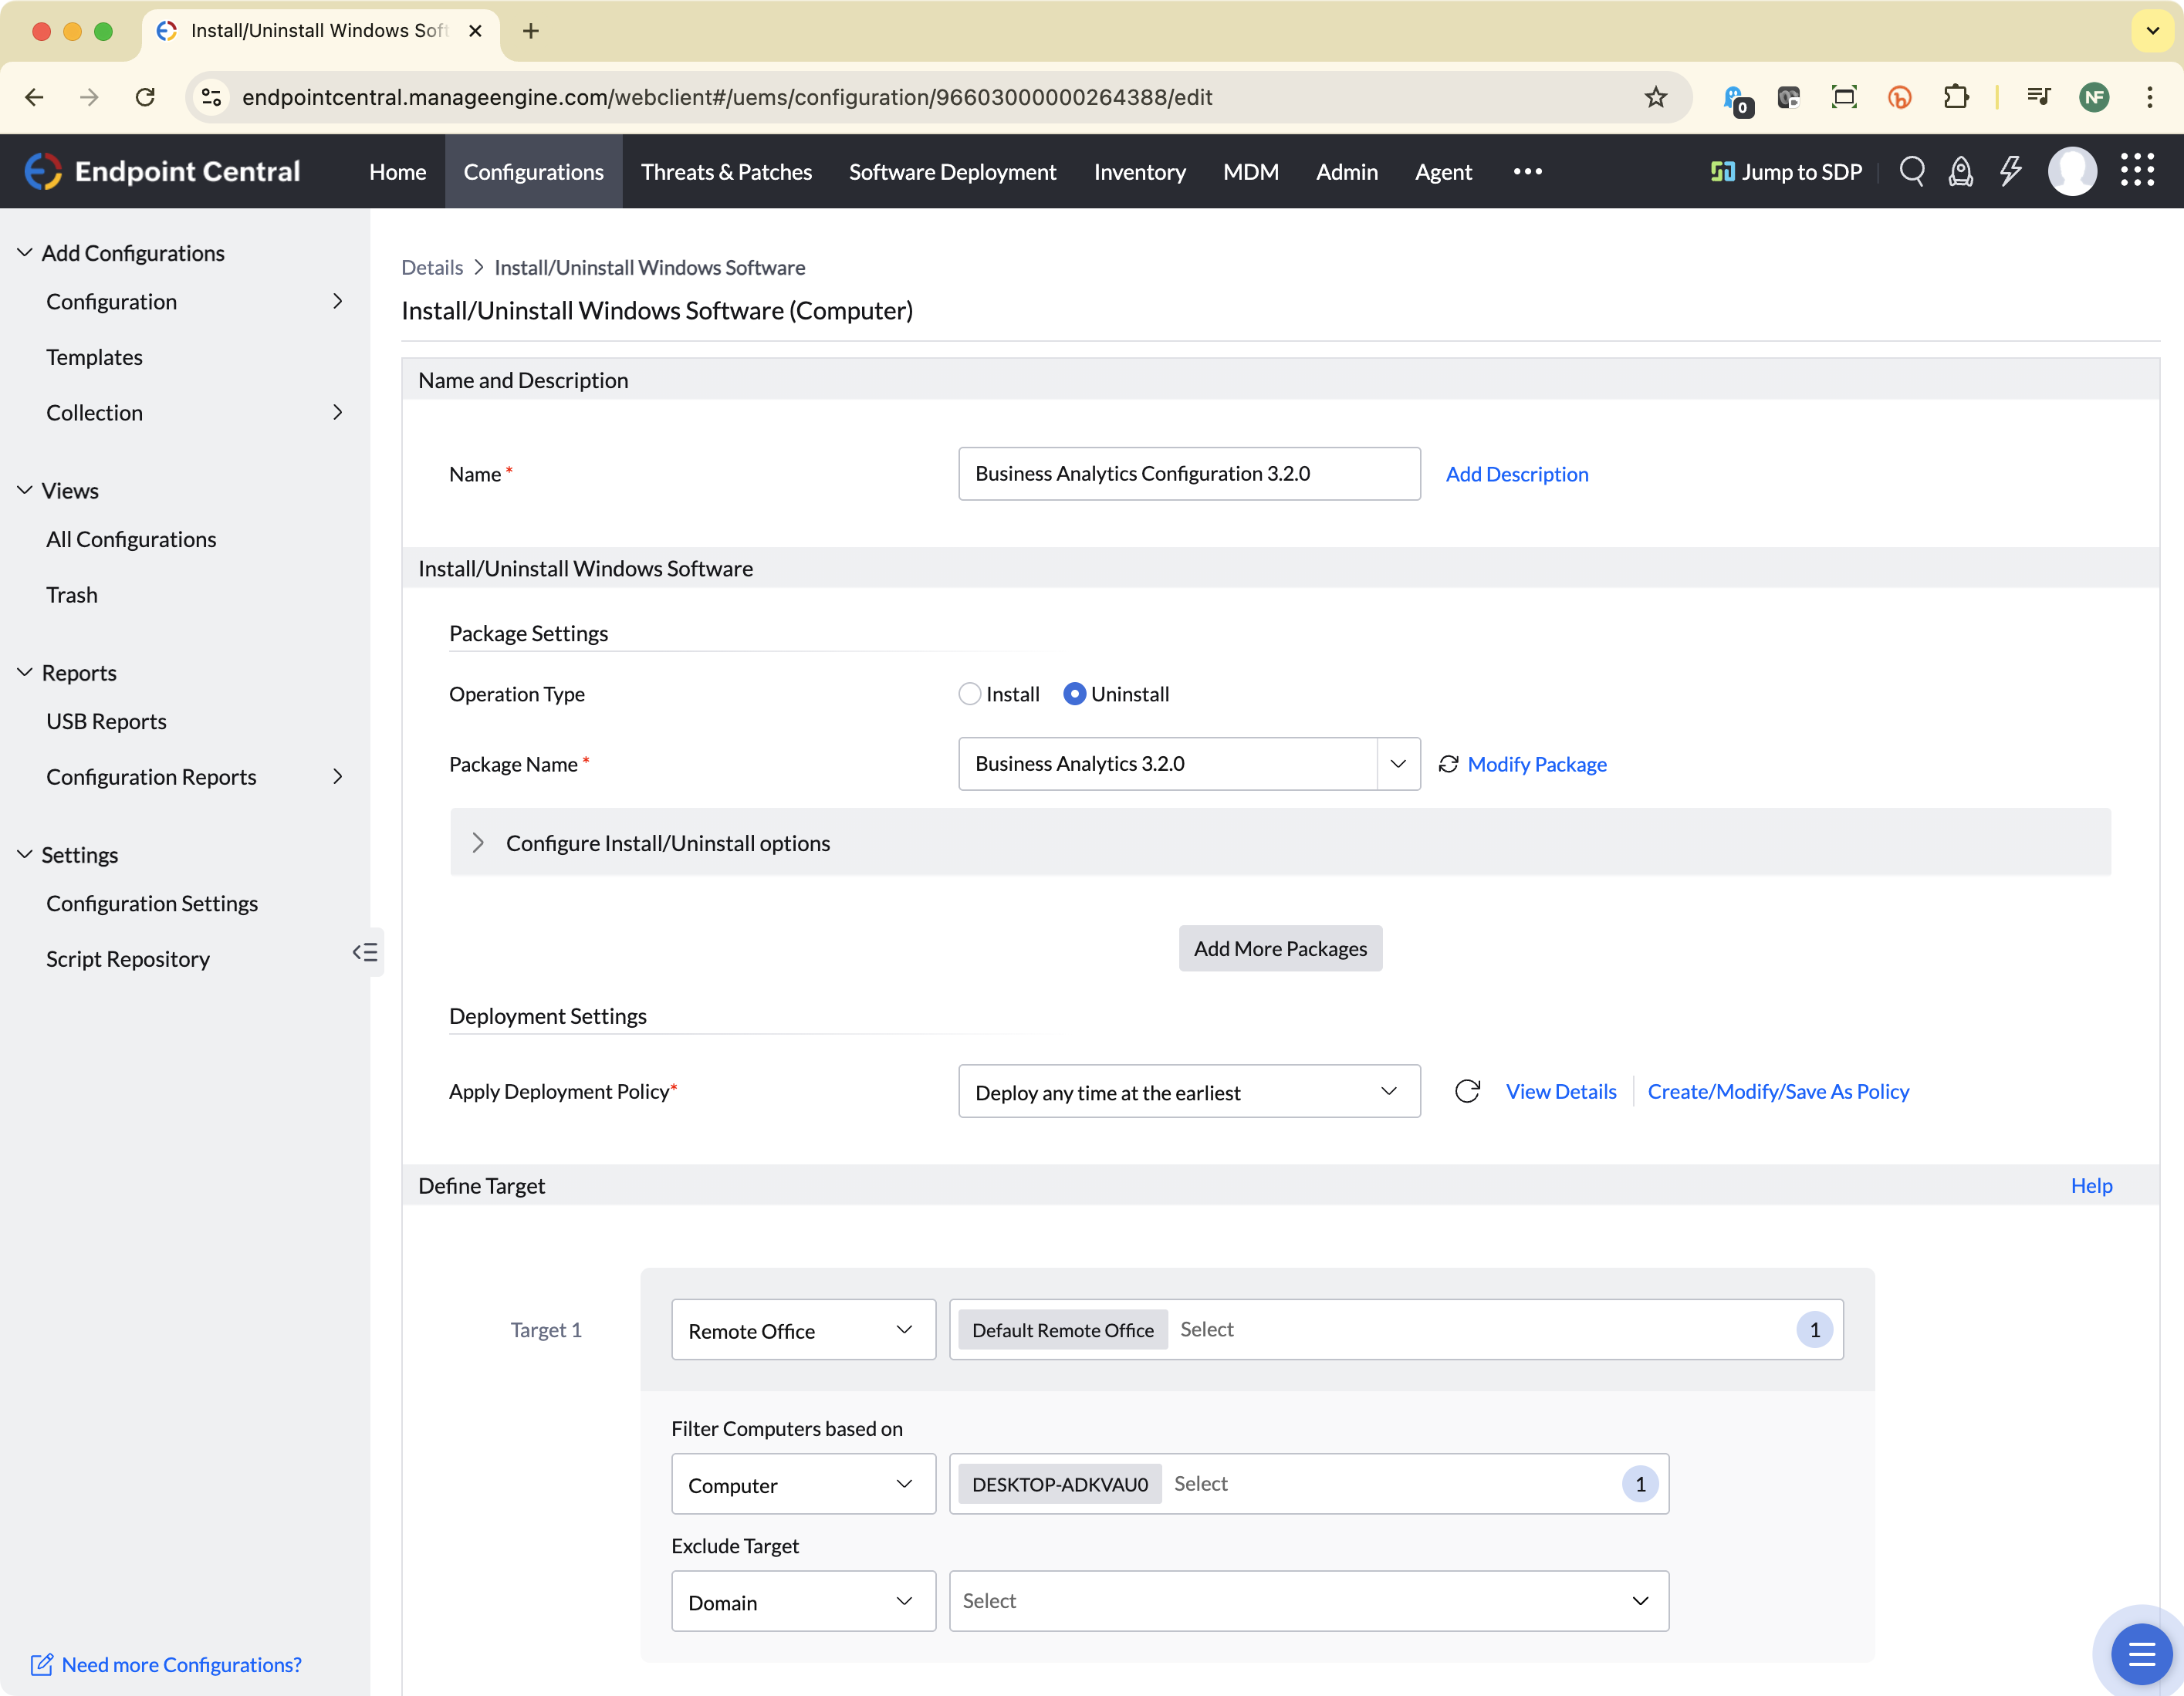Go back in browser history
The height and width of the screenshot is (1696, 2184).
(x=34, y=97)
